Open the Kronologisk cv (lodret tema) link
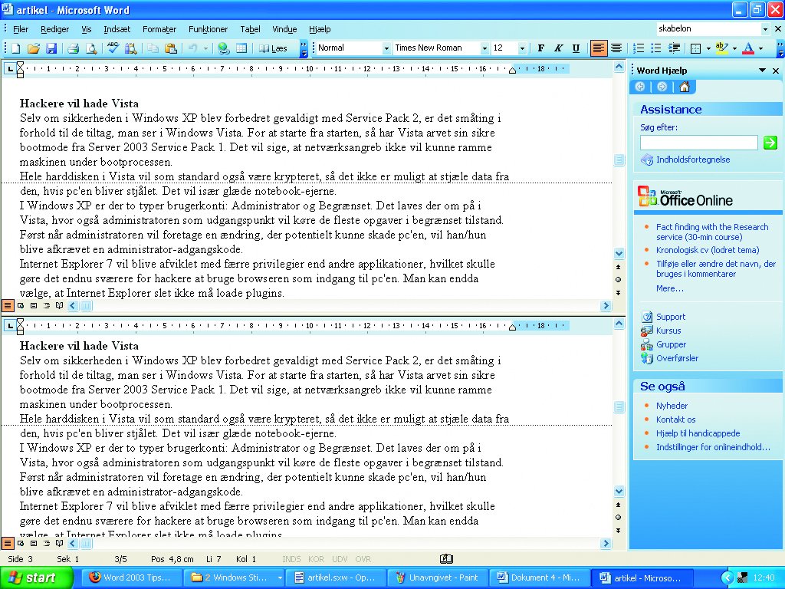785x589 pixels. pyautogui.click(x=707, y=250)
